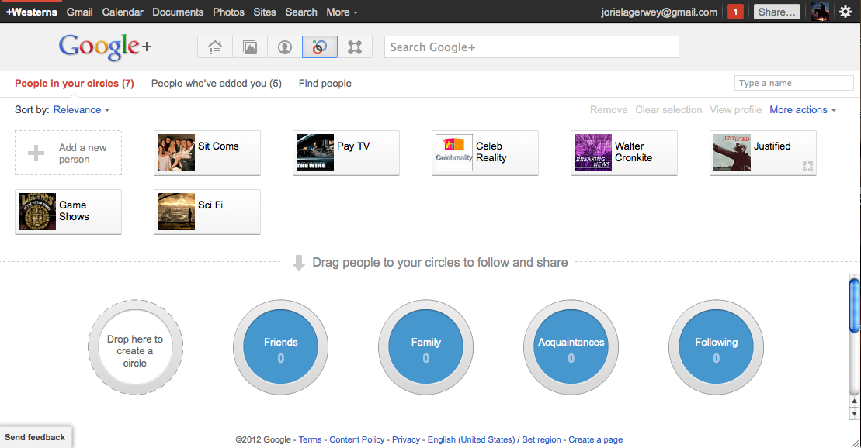Open Search from the top bar
Screen dimensions: 861x448
click(x=301, y=12)
